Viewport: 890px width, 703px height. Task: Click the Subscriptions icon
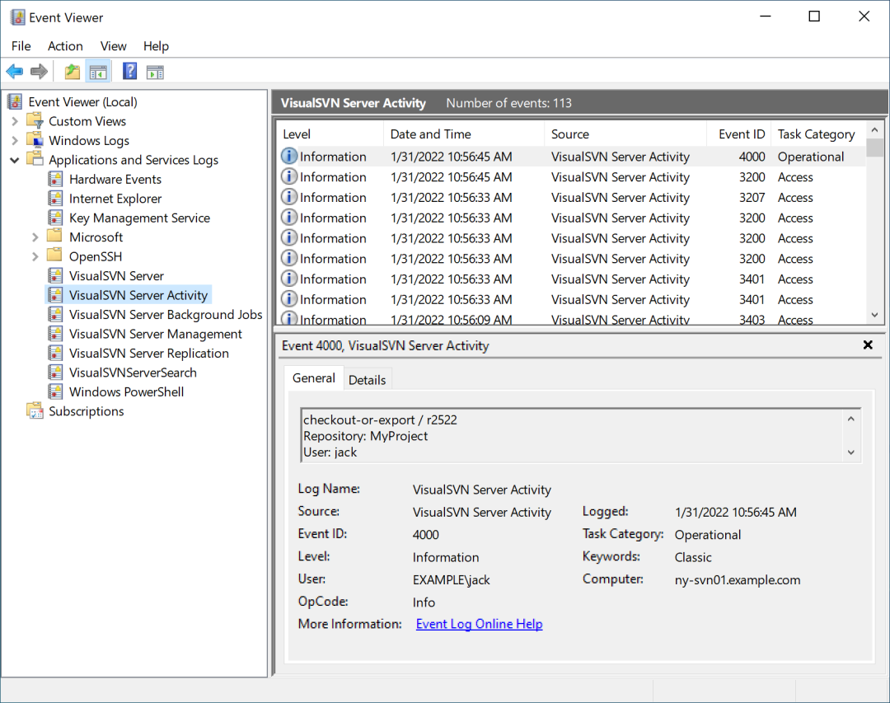pos(35,410)
